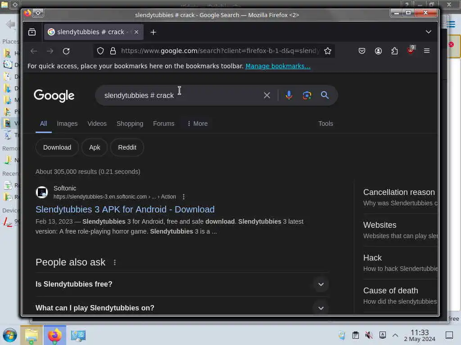Expand the More search filters menu

coord(198,124)
